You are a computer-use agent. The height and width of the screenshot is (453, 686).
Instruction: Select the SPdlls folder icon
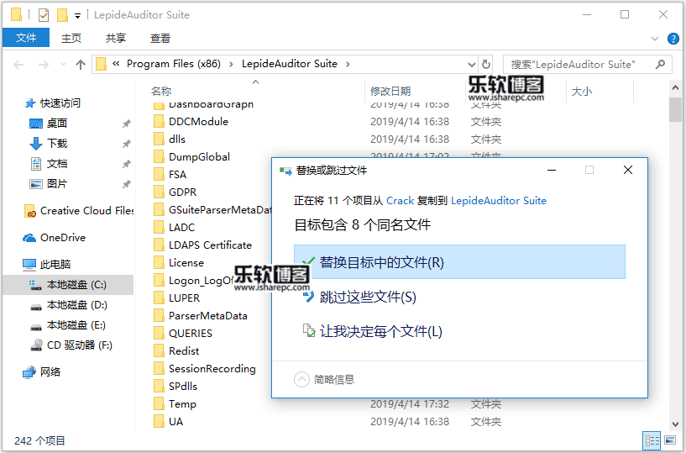tap(160, 387)
